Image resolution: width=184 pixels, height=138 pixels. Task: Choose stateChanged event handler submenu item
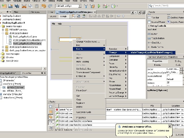click(x=152, y=52)
